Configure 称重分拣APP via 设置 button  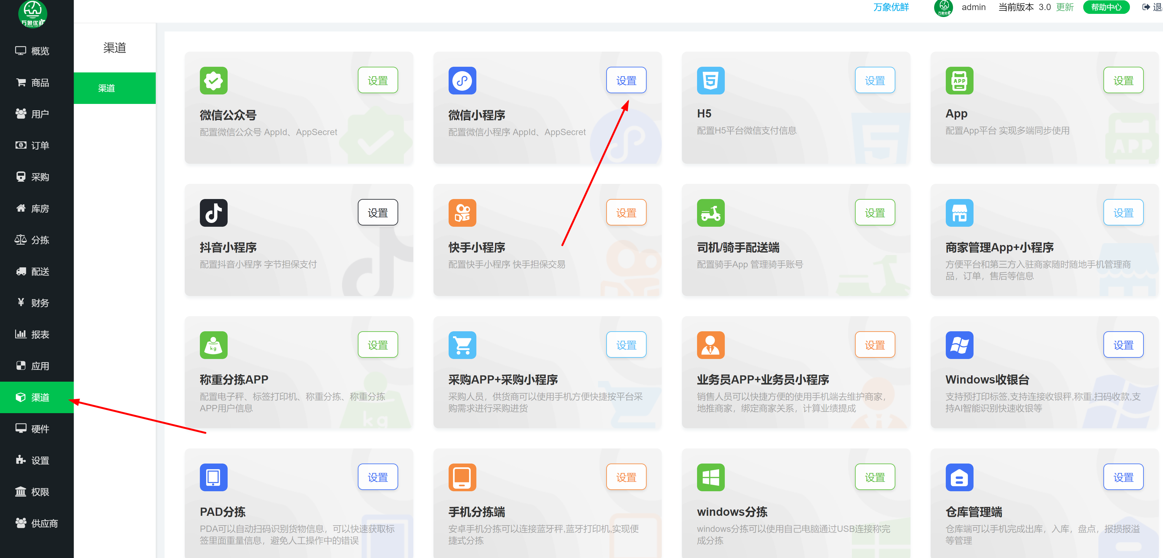pos(377,344)
